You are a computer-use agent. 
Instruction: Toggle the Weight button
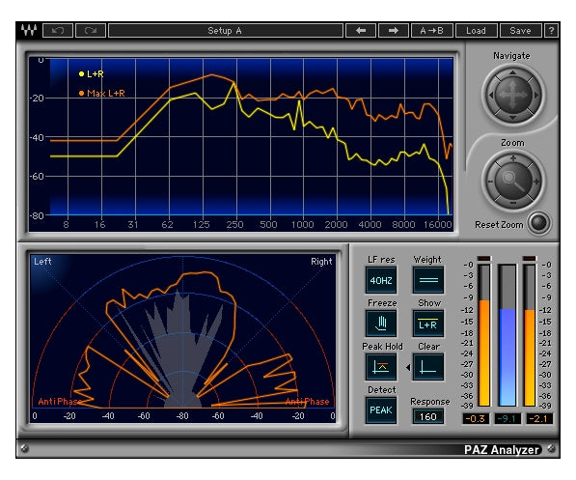tap(428, 280)
